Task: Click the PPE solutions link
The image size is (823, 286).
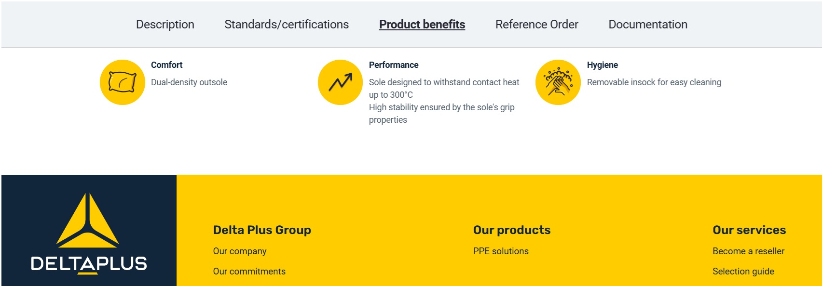Action: click(501, 251)
